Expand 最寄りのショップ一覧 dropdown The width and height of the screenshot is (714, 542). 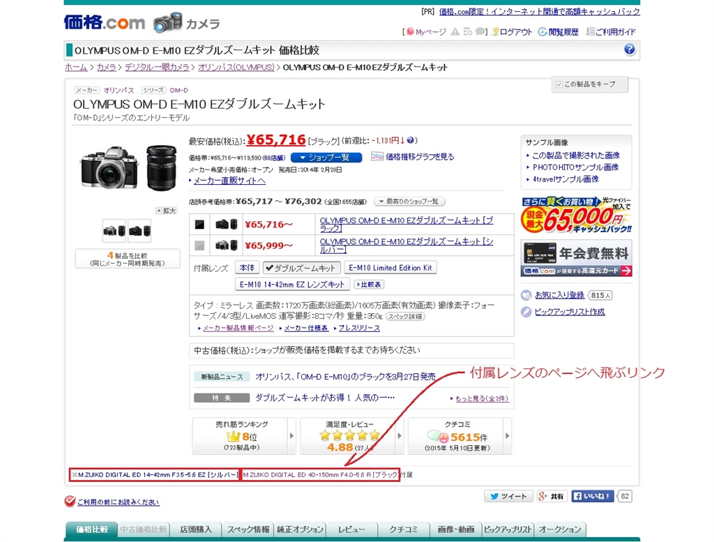[409, 202]
